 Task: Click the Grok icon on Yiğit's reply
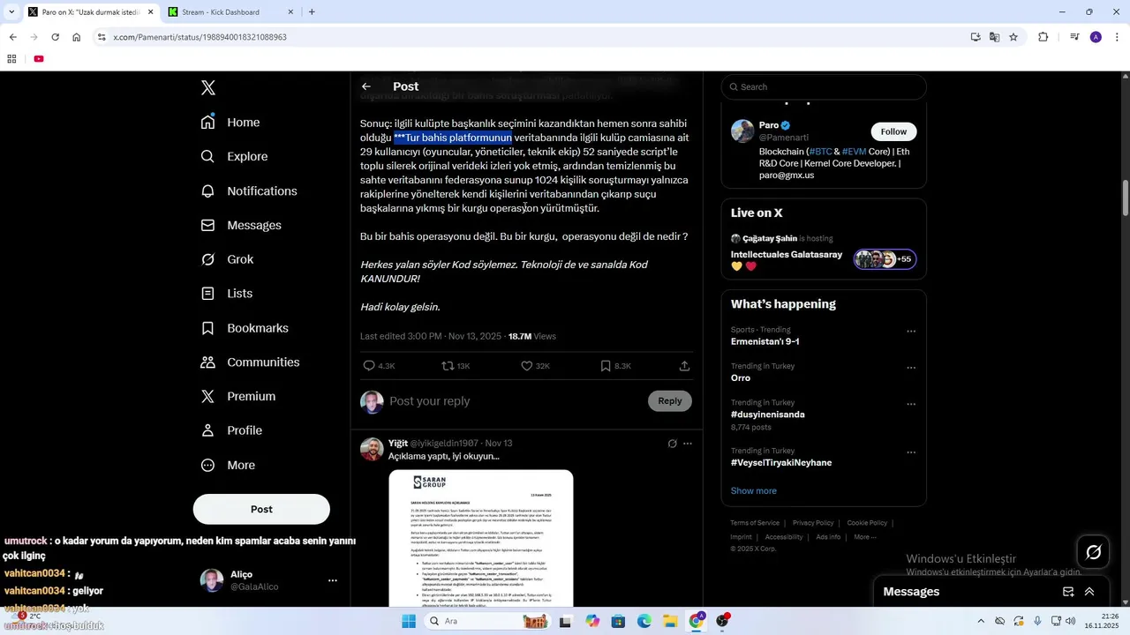[672, 444]
